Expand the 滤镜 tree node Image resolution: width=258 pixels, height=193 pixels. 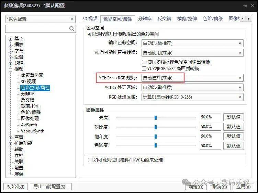tap(11, 64)
